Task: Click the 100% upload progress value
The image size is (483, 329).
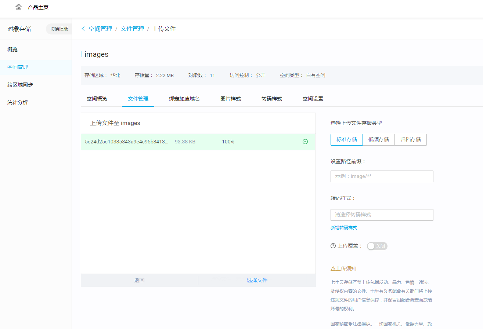Action: [x=228, y=142]
